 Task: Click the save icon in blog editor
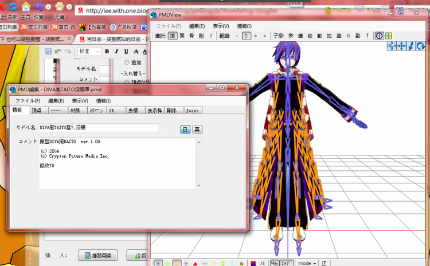(48, 51)
